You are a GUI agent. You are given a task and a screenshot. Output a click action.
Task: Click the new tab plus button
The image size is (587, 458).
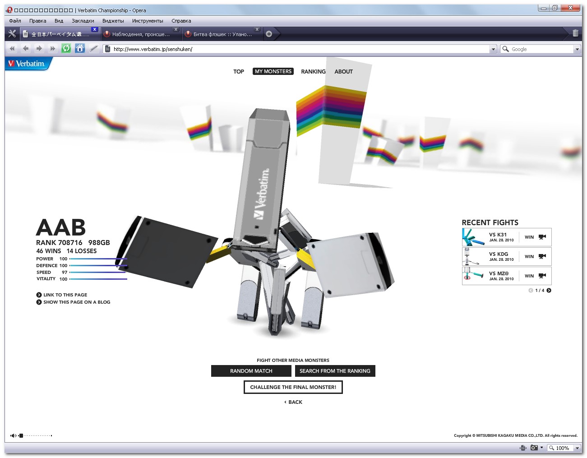(x=269, y=34)
